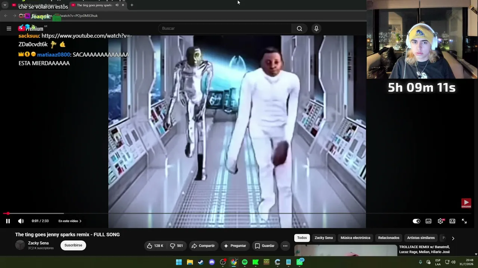Toggle subtitles in the player
The height and width of the screenshot is (268, 478).
(428, 221)
